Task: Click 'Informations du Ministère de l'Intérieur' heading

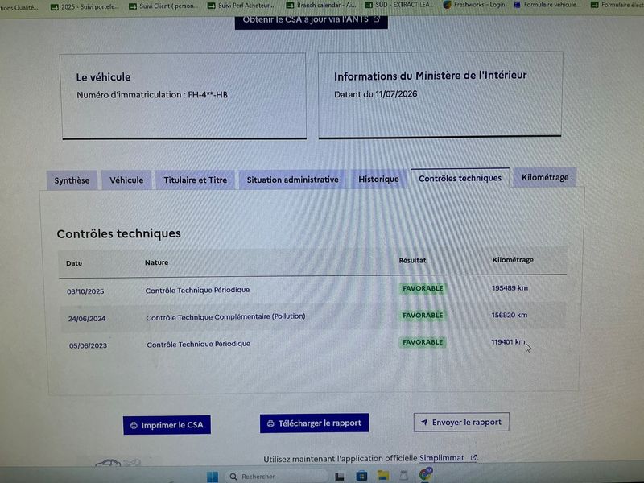Action: (x=430, y=76)
